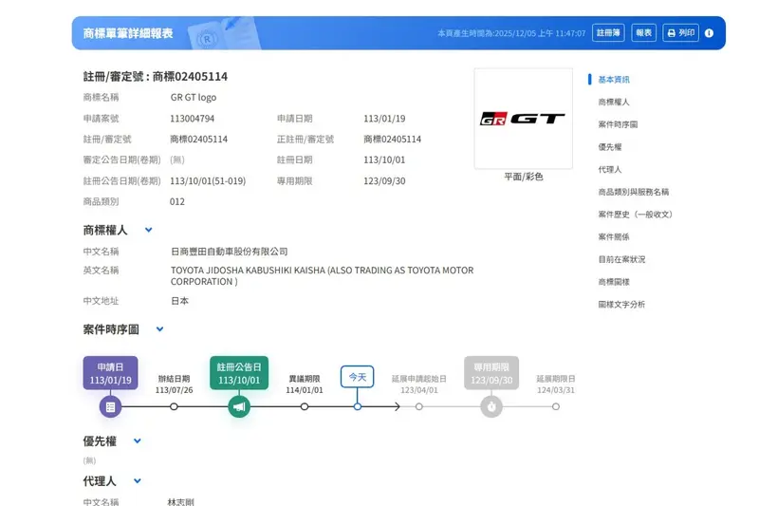The width and height of the screenshot is (759, 506).
Task: Click the 註冊公告日期 value 113/10/01(51-019)
Action: [208, 181]
